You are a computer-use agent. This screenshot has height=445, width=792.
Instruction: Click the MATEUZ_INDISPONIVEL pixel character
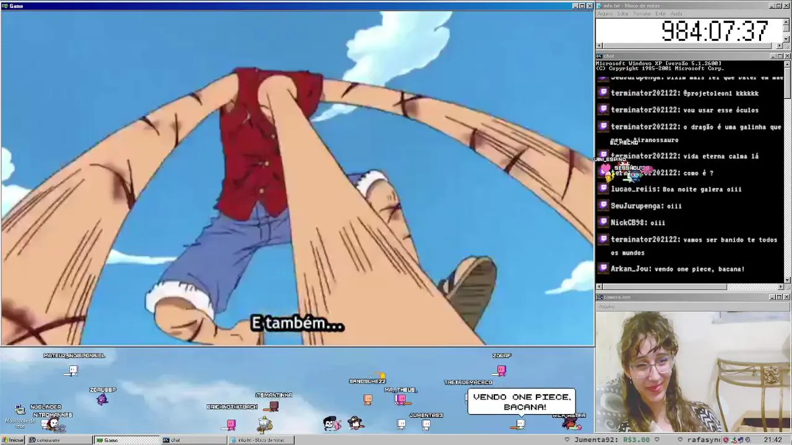[73, 370]
